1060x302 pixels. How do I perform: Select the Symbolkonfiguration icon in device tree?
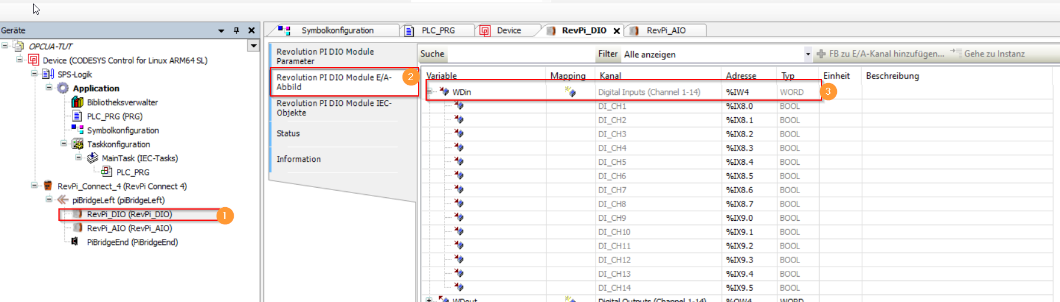(x=77, y=130)
